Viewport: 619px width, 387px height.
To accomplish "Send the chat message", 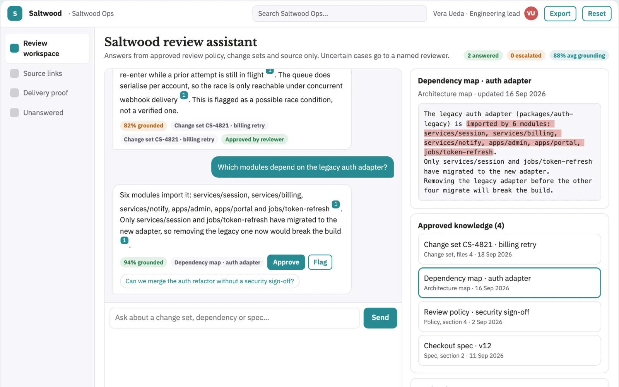I will coord(380,318).
